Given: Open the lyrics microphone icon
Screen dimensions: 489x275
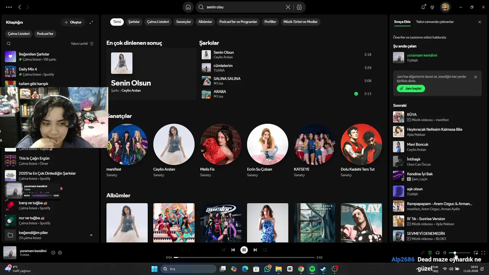Looking at the screenshot, I should [423, 252].
